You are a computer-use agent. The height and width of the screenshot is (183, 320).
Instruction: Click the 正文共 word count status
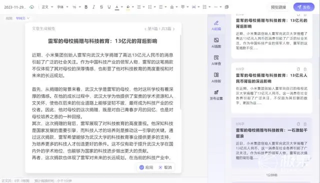pyautogui.click(x=15, y=181)
